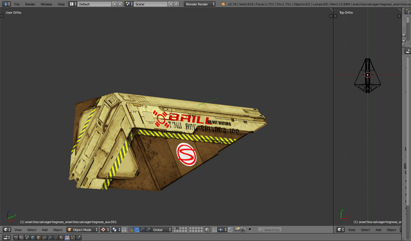The height and width of the screenshot is (241, 411).
Task: Open the File menu
Action: (17, 4)
